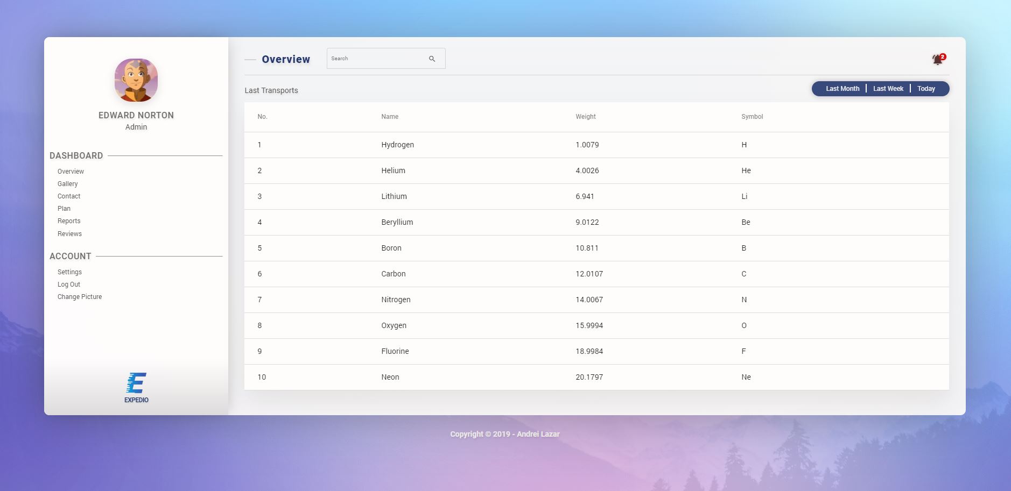The image size is (1011, 491).
Task: Select the Last Month filter
Action: [x=841, y=88]
